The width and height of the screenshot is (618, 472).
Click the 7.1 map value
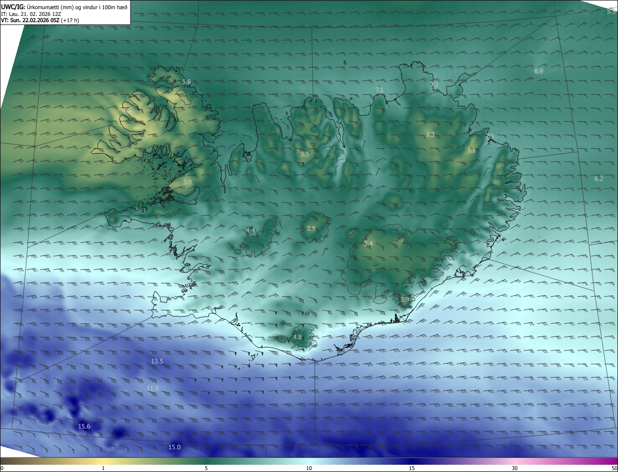click(x=379, y=90)
